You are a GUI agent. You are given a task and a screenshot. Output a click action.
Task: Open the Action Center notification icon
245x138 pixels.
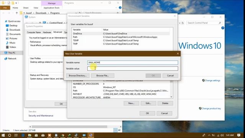pyautogui.click(x=239, y=135)
